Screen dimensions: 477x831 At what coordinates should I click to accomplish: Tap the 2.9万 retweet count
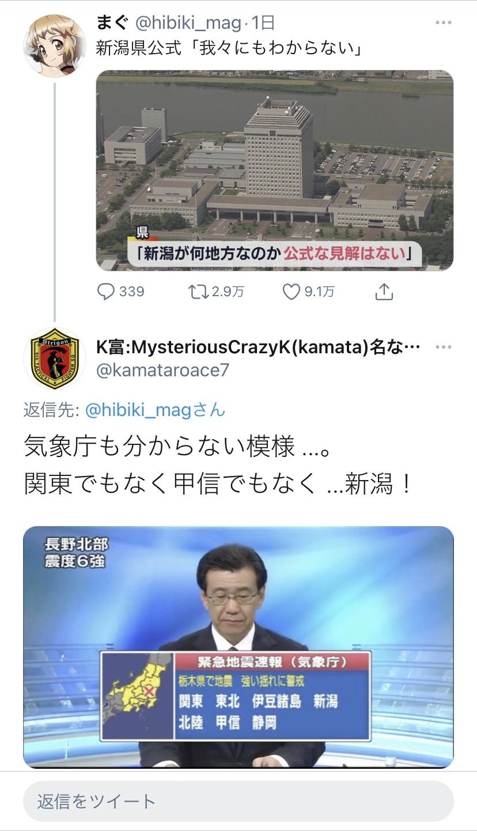coord(228,292)
